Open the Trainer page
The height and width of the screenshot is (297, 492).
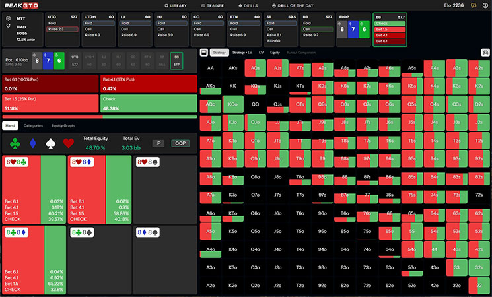(215, 5)
